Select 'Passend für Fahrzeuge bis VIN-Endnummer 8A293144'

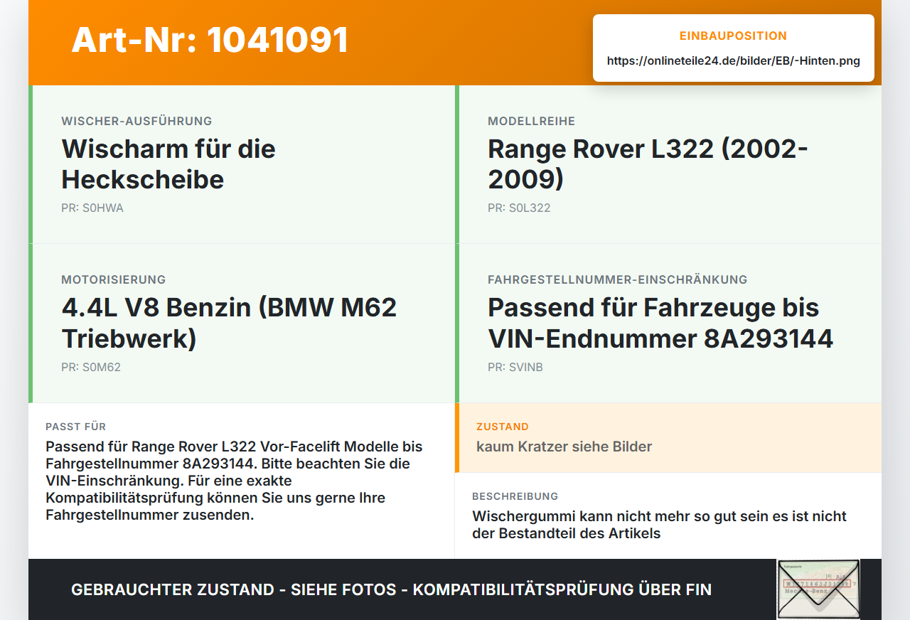660,323
